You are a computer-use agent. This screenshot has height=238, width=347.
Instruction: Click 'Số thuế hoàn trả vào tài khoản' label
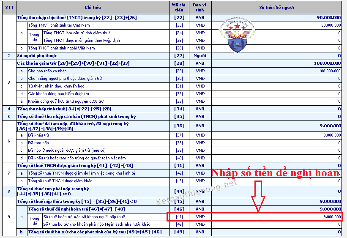pyautogui.click(x=84, y=217)
